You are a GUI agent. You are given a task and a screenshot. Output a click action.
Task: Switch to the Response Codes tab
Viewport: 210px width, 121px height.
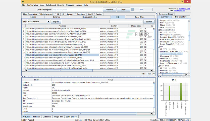pos(89,17)
